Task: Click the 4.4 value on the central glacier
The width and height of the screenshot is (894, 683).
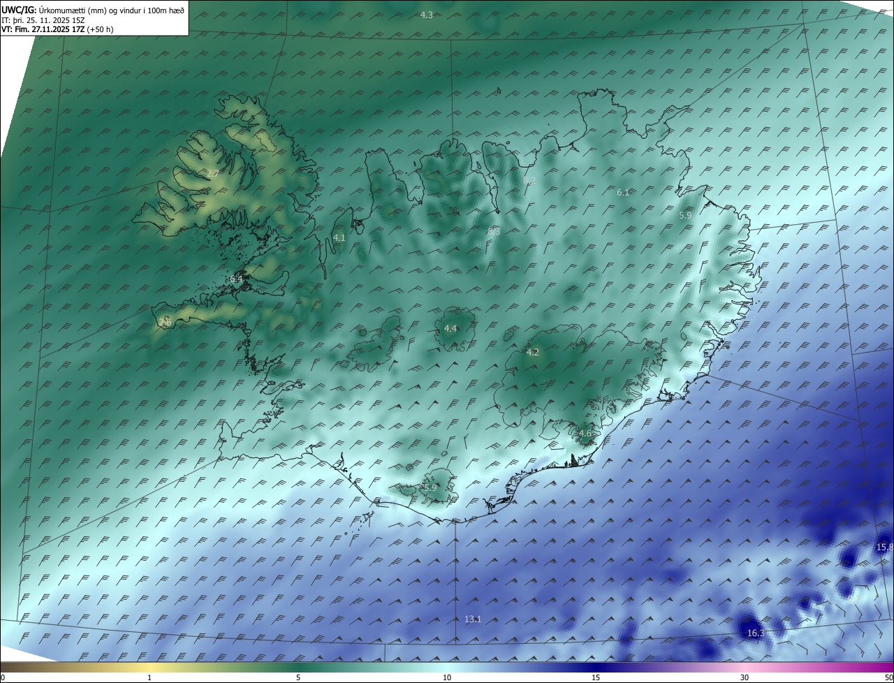Action: (450, 328)
